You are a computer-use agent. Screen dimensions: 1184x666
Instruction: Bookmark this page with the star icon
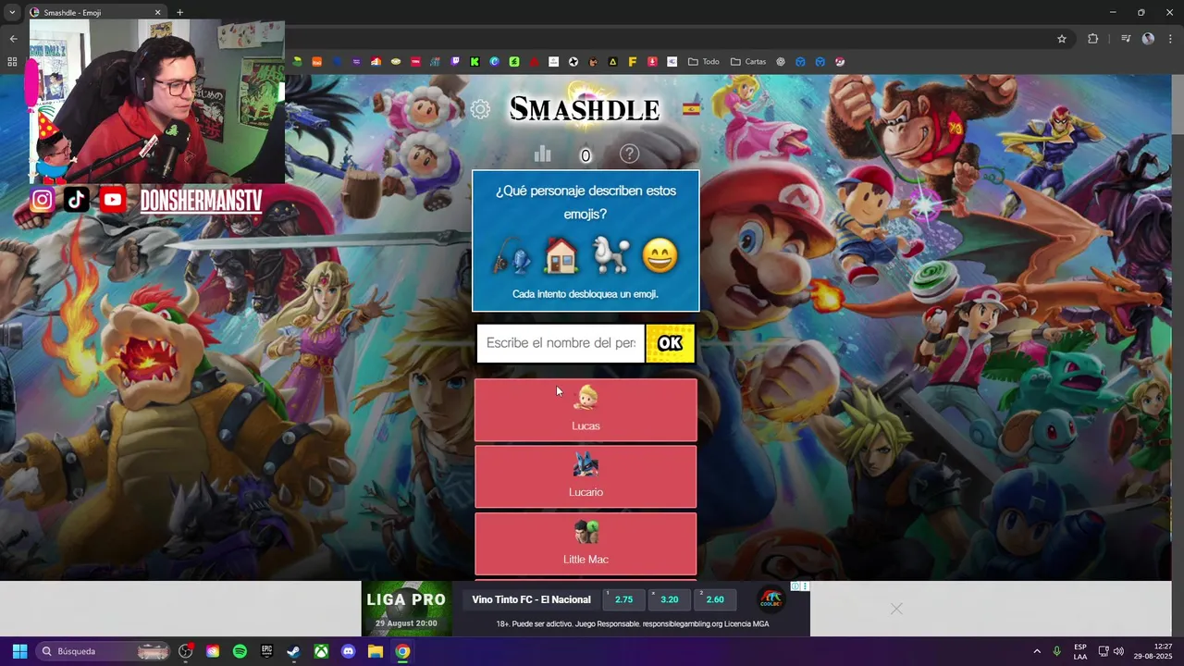click(1062, 39)
